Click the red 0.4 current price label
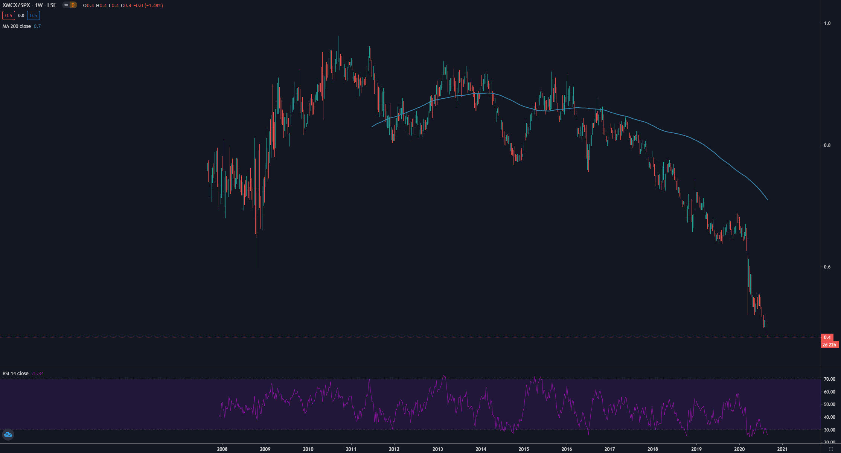 (827, 337)
